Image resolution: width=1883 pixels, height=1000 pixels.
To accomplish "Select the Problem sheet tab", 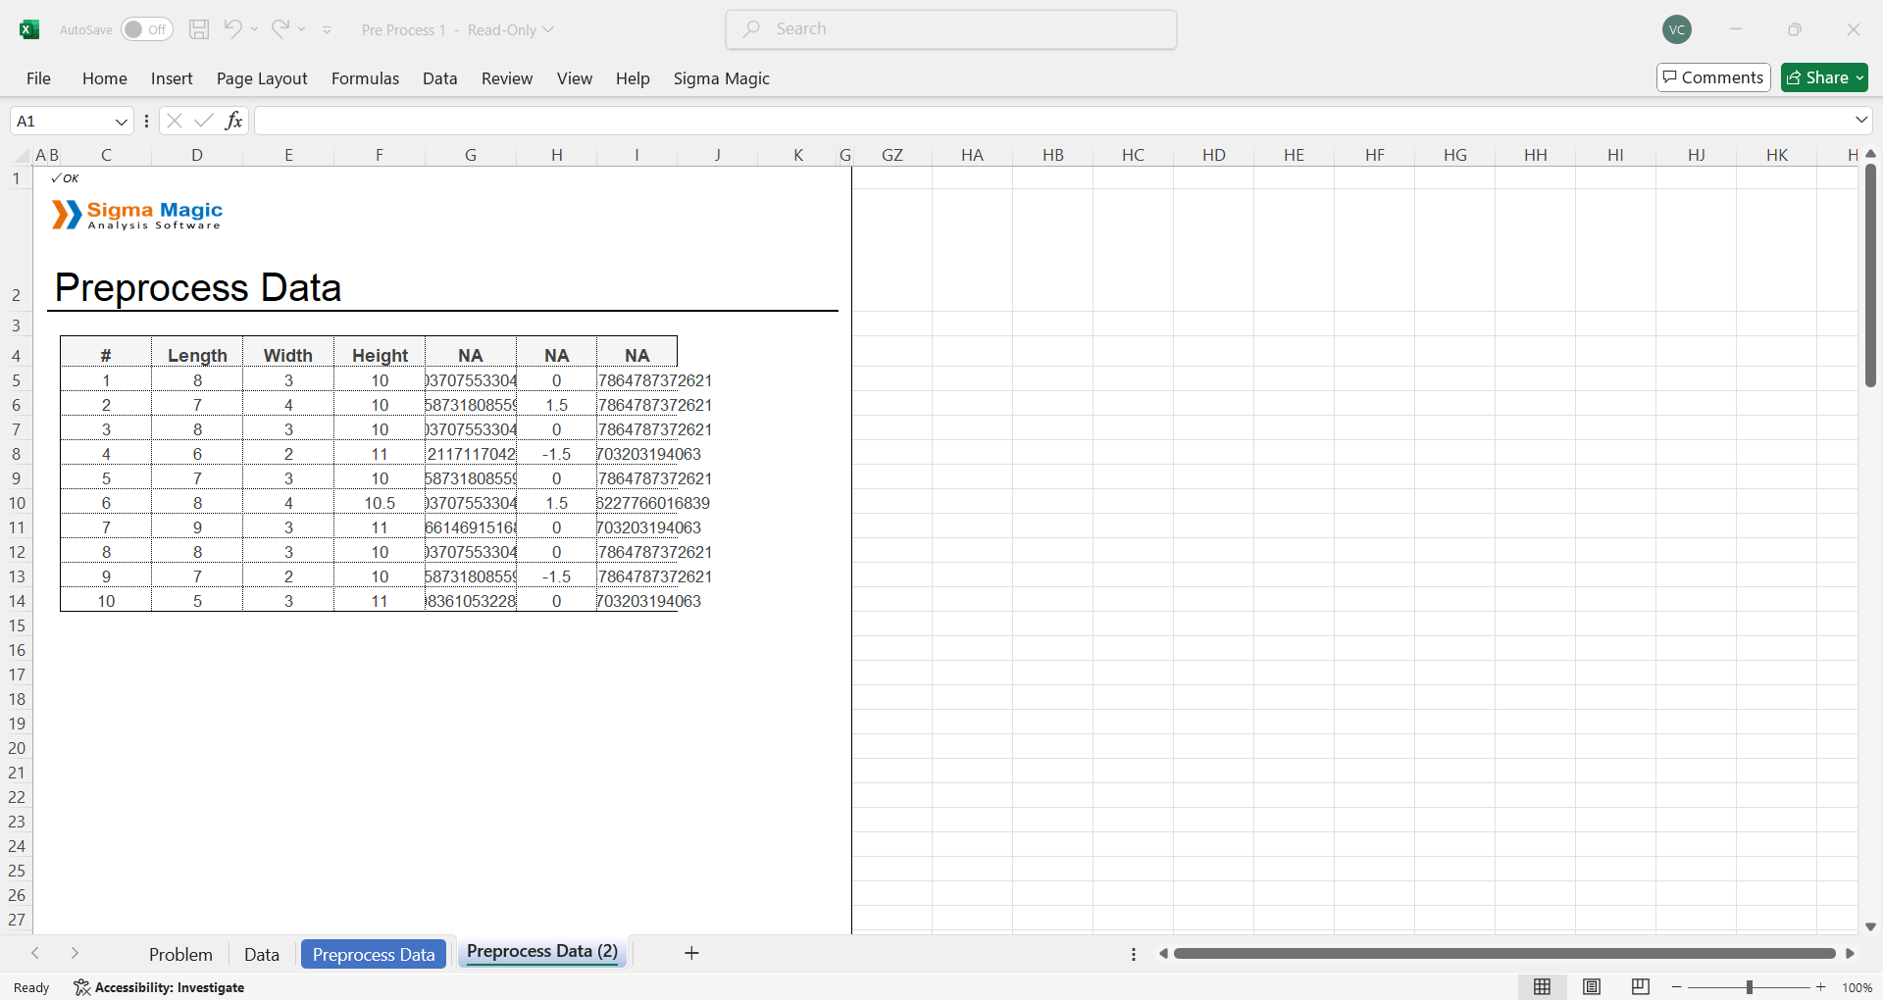I will pyautogui.click(x=180, y=954).
